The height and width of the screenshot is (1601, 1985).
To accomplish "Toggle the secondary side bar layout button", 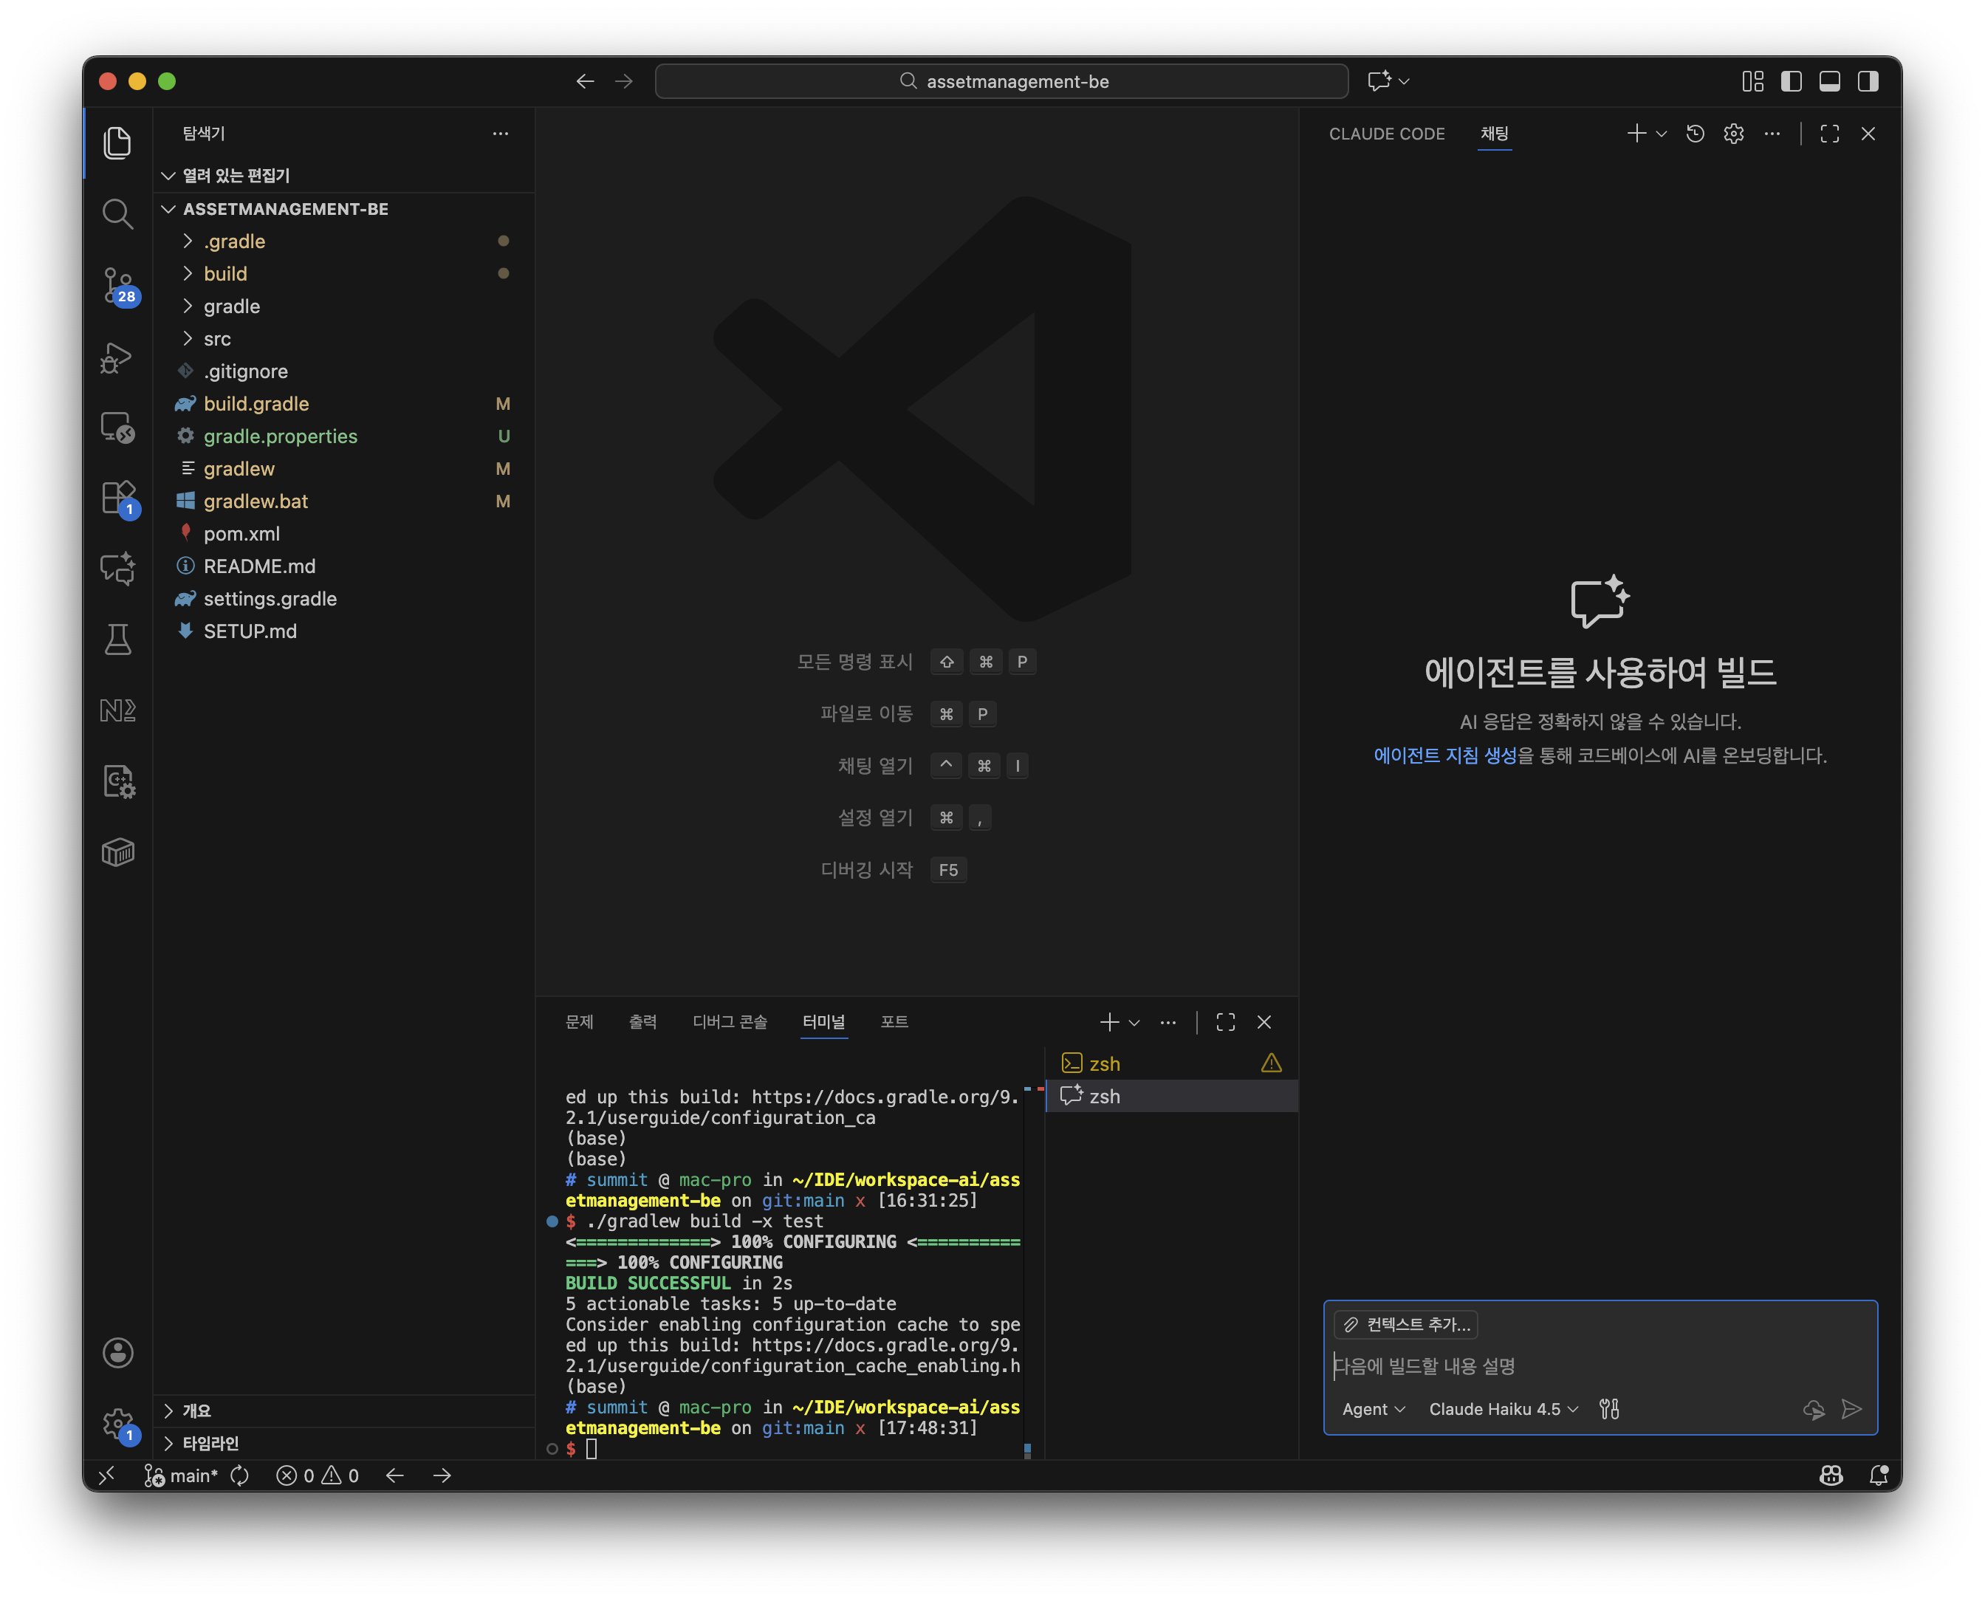I will 1868,81.
